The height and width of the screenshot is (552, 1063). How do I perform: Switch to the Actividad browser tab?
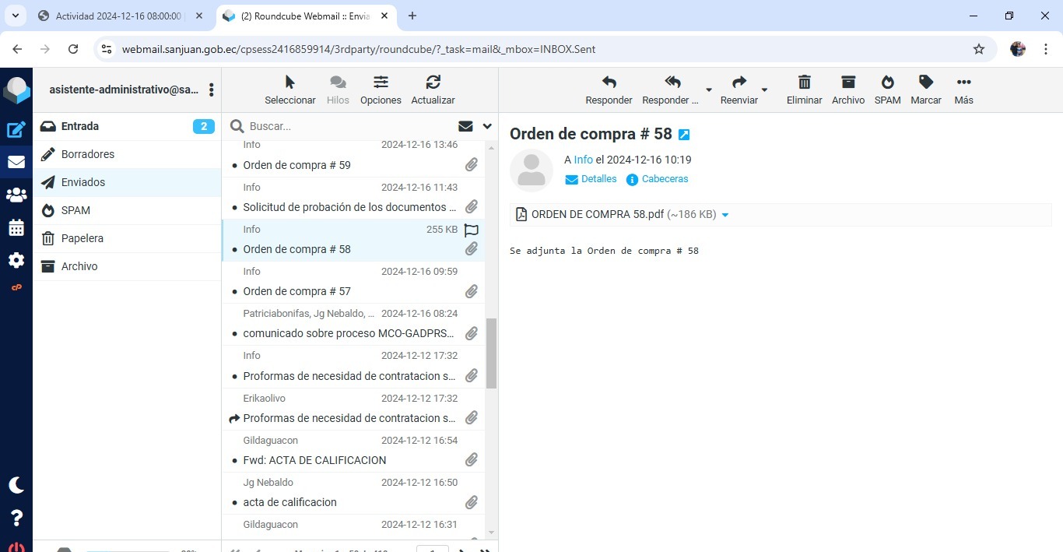point(118,16)
